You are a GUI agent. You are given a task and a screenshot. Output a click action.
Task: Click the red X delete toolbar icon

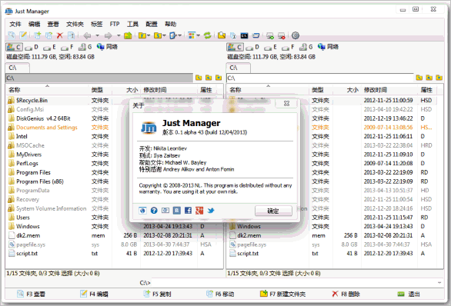coord(59,35)
